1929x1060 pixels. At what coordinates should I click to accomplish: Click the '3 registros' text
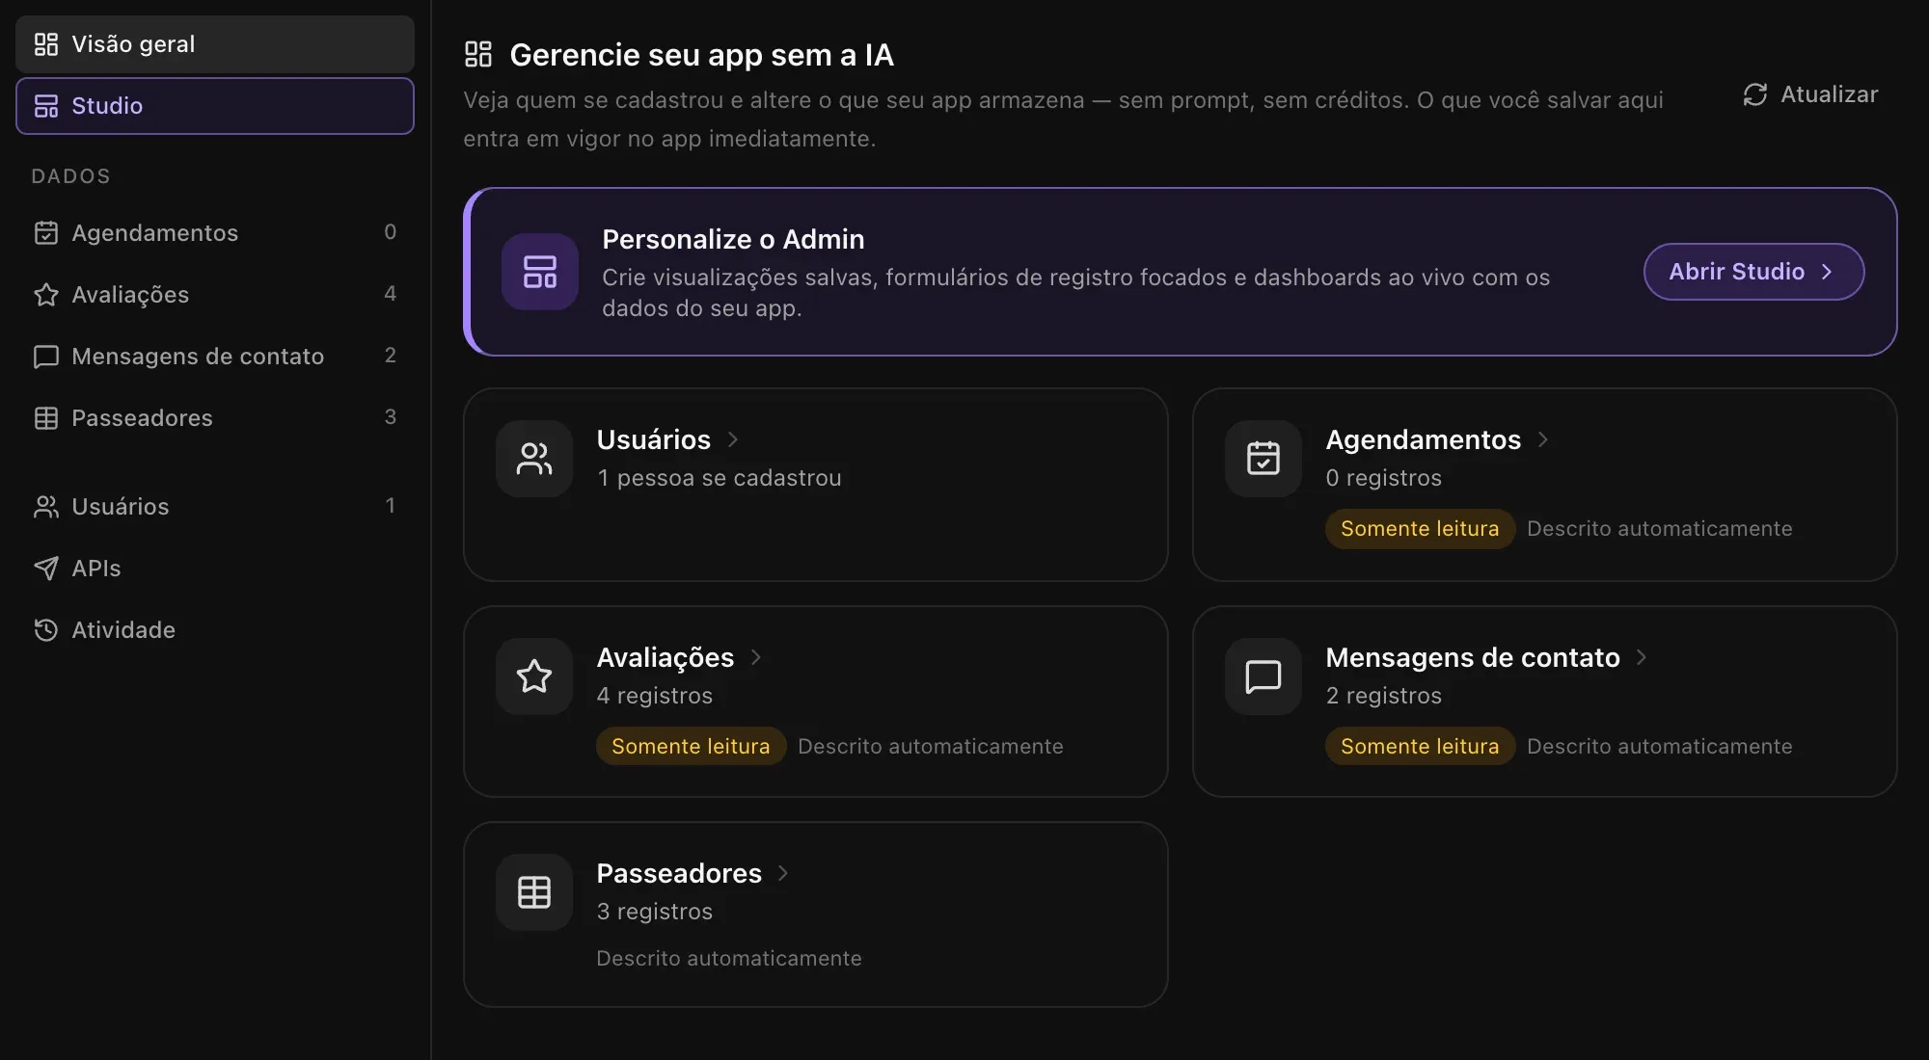pos(654,912)
